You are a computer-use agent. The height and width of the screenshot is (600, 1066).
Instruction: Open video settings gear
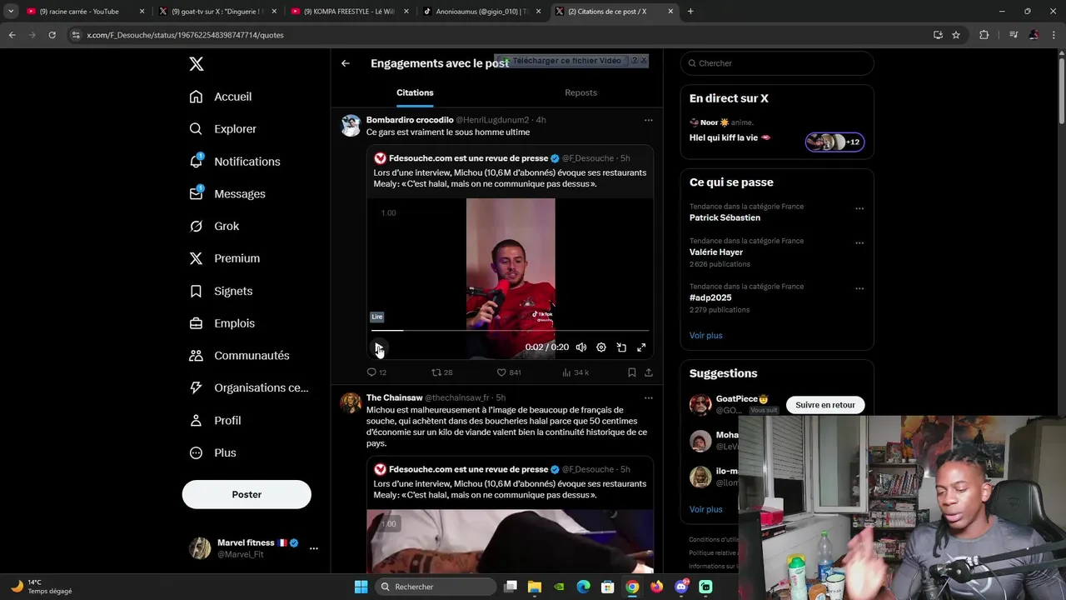pyautogui.click(x=601, y=347)
